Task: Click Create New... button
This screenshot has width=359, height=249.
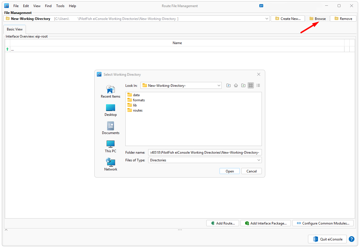Action: 288,19
